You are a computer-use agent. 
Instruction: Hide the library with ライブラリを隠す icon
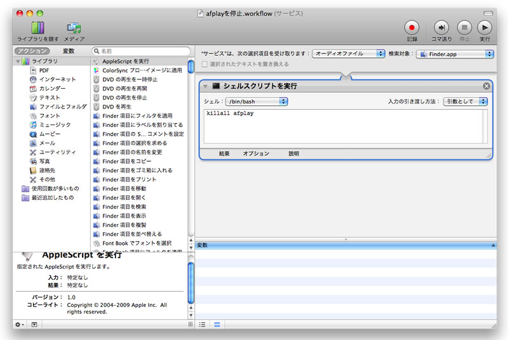pos(38,29)
